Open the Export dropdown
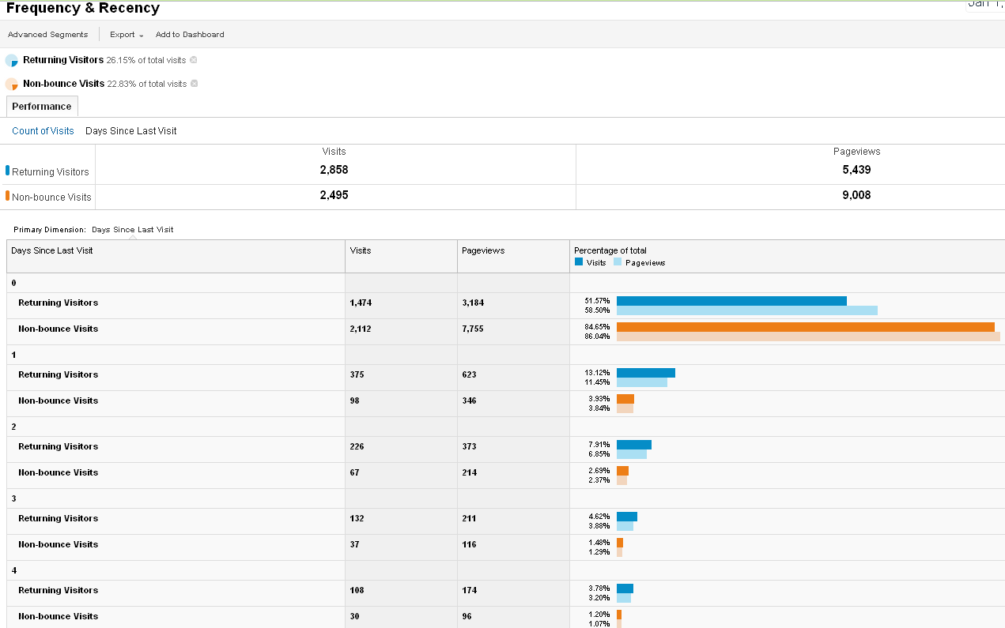Viewport: 1005px width, 628px height. [x=127, y=35]
